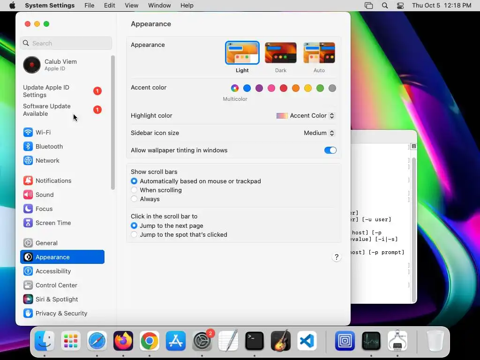
Task: Open the Window menu
Action: pyautogui.click(x=159, y=6)
